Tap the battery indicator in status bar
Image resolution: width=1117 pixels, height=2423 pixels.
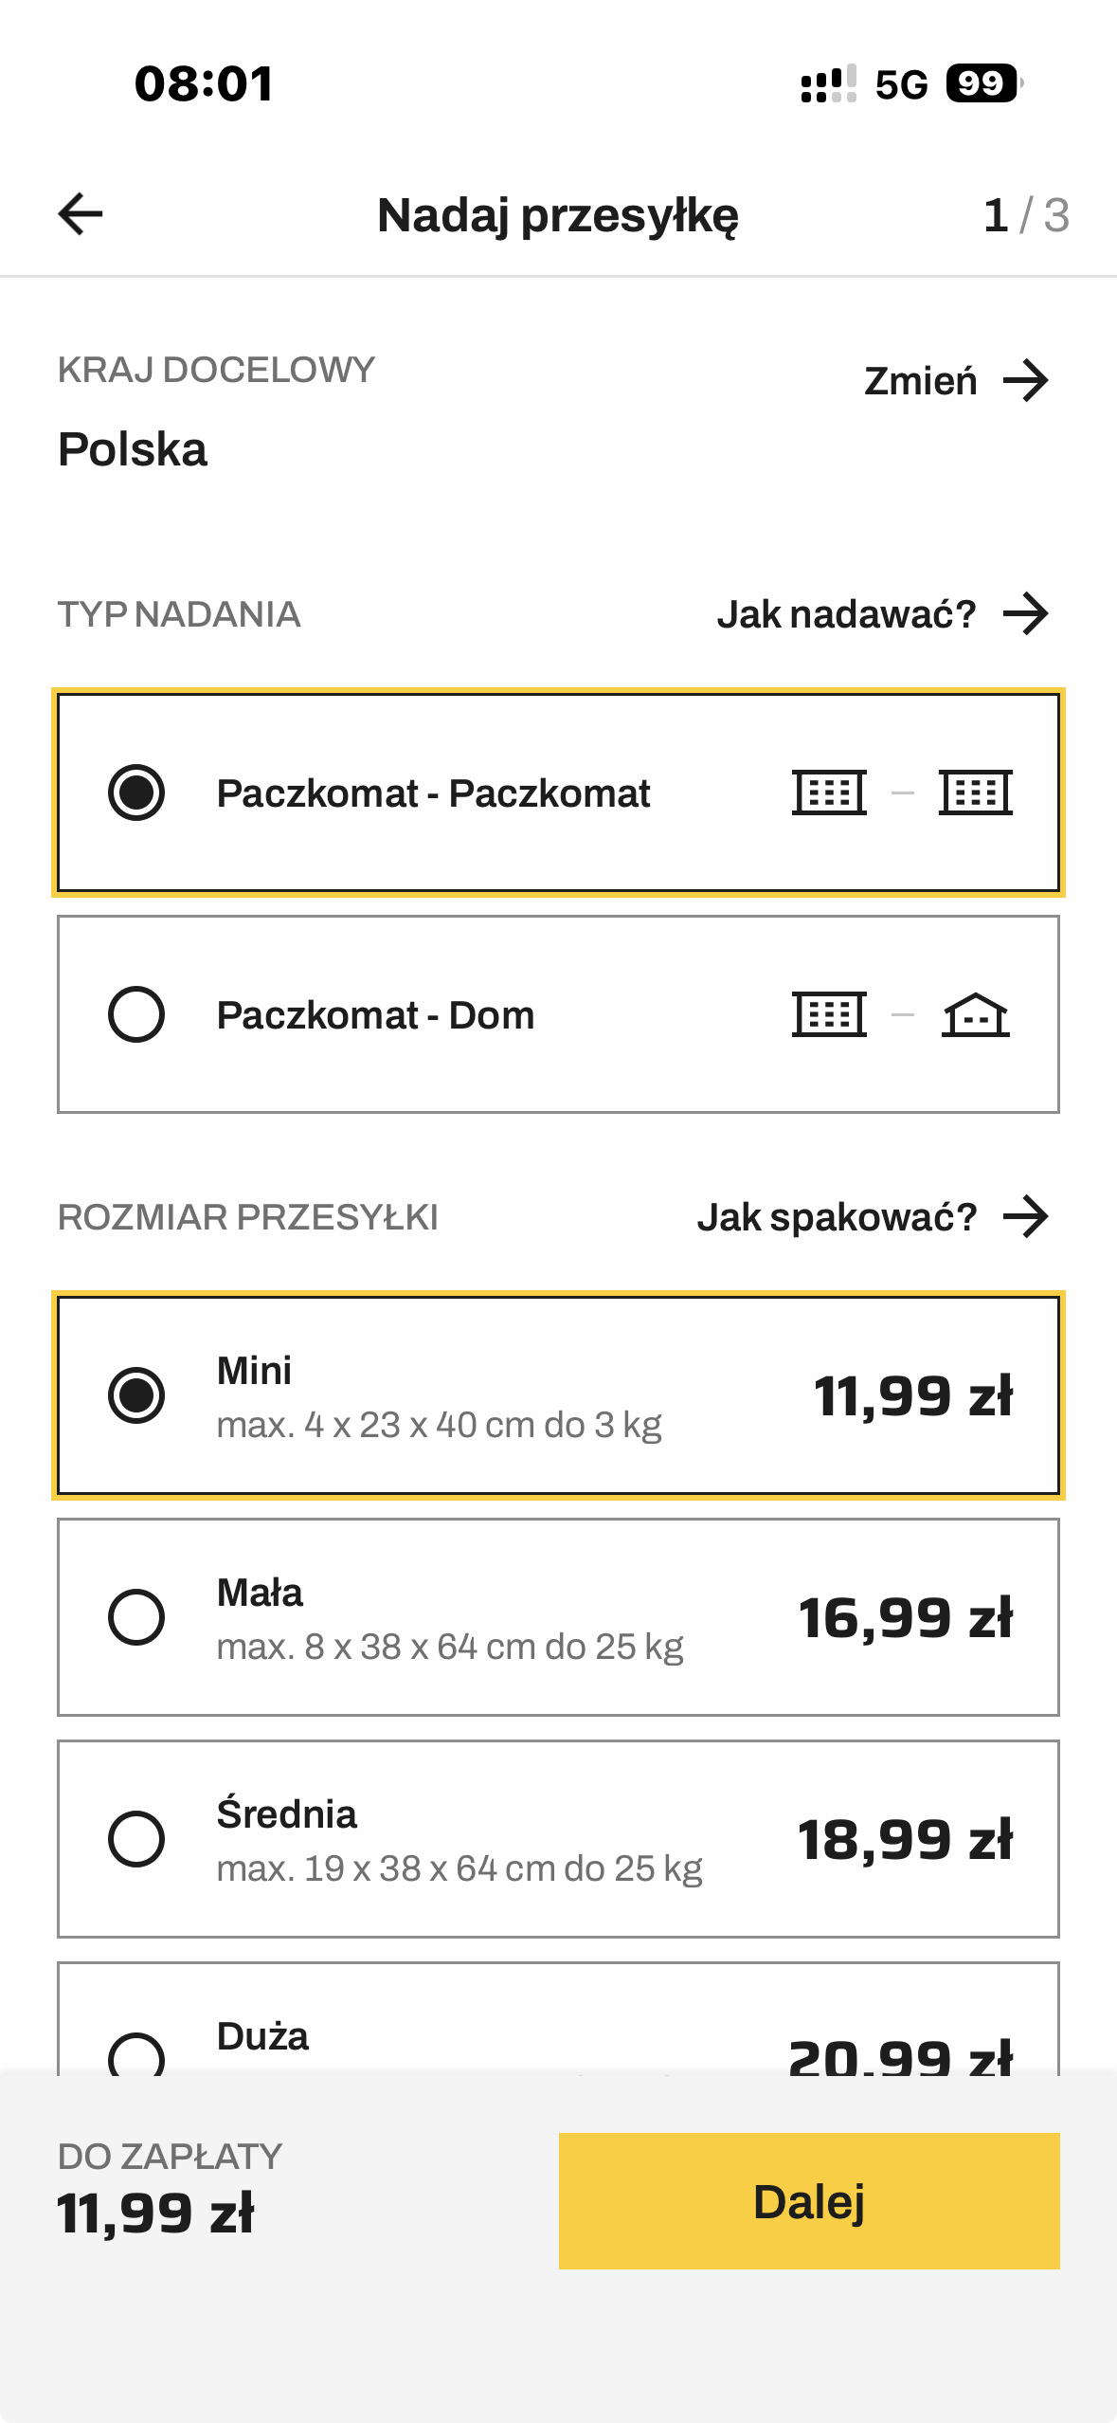tap(982, 84)
